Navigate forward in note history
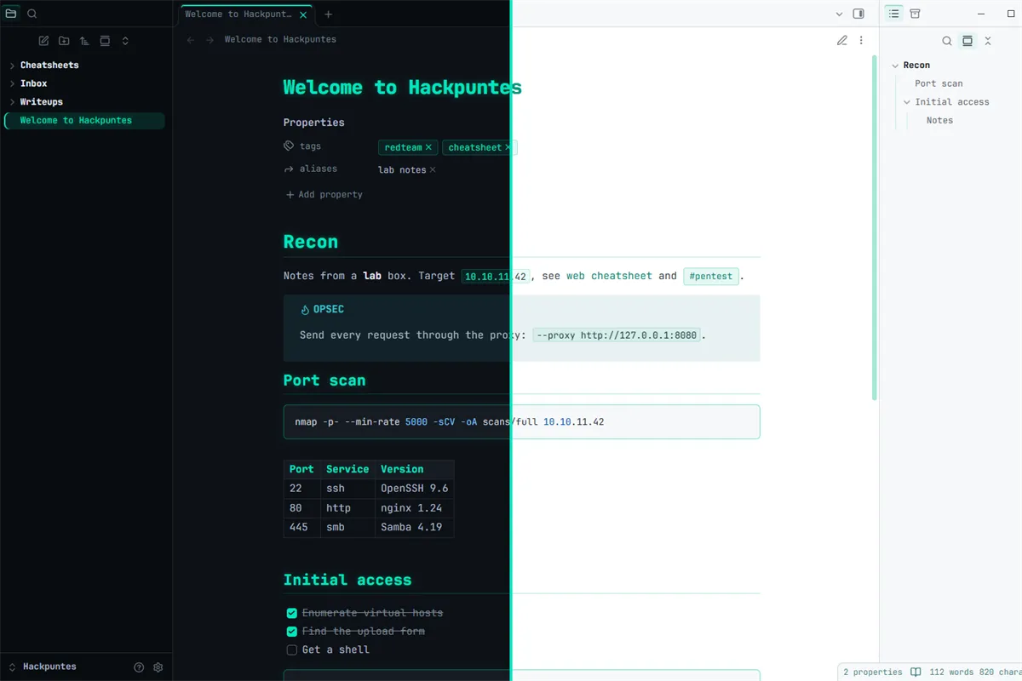Screen dimensions: 1022x681 tap(210, 40)
